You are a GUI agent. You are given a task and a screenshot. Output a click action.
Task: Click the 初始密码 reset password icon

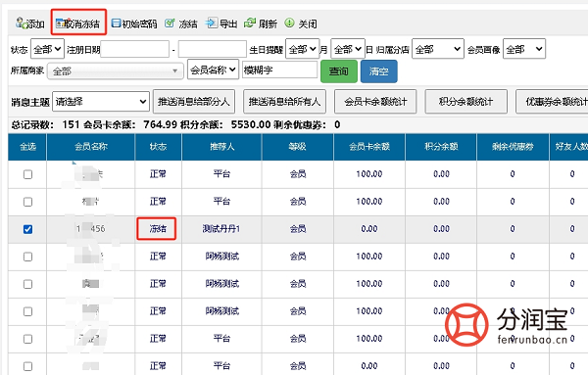116,23
